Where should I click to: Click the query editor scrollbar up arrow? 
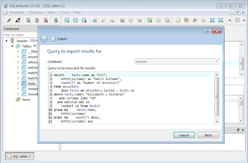coord(217,75)
